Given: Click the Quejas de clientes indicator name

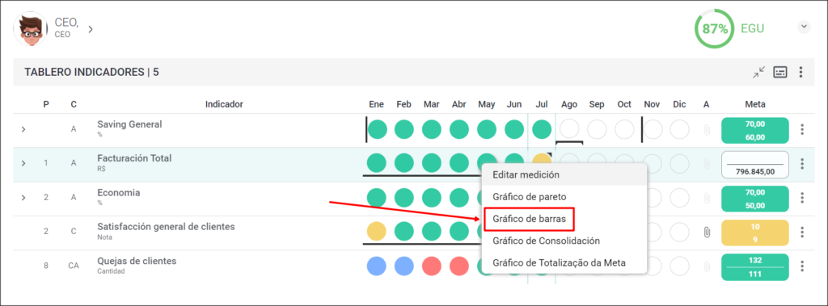Looking at the screenshot, I should pos(137,261).
